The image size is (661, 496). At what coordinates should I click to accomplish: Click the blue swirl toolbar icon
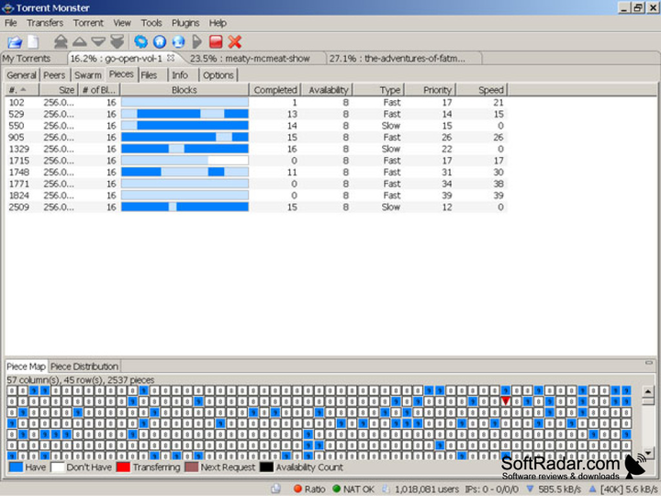pos(140,41)
